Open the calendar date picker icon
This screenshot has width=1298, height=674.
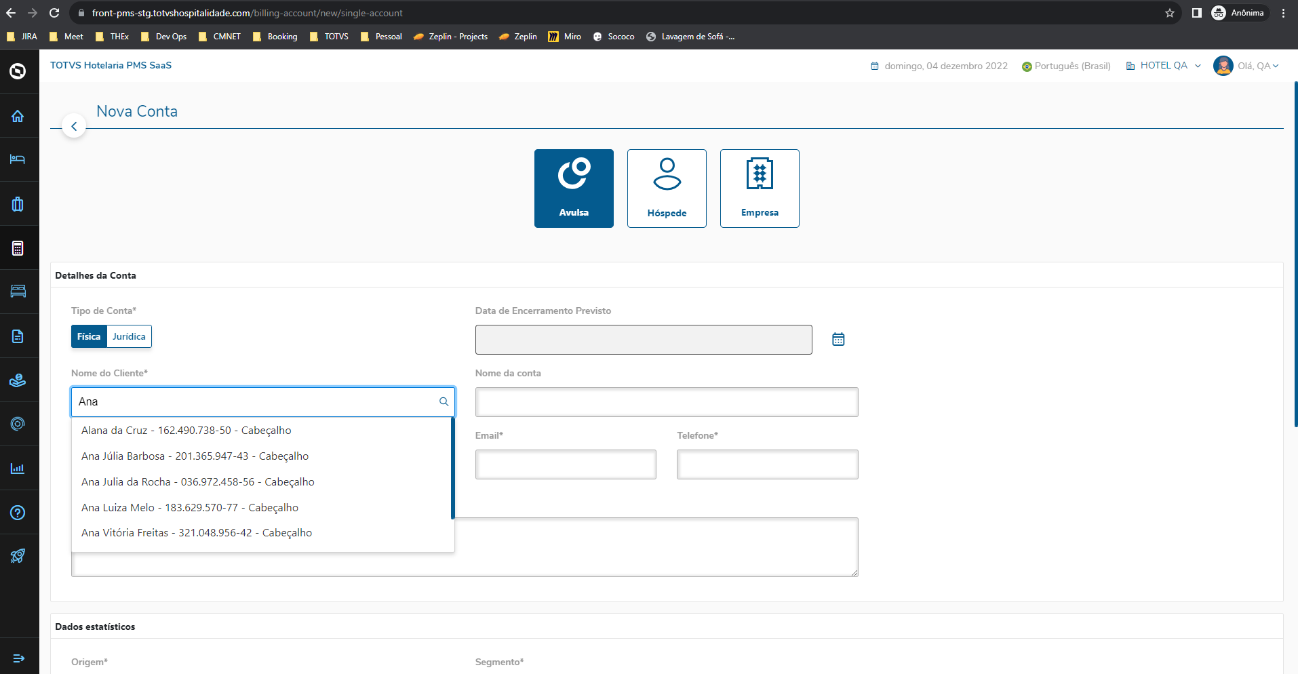pos(838,339)
